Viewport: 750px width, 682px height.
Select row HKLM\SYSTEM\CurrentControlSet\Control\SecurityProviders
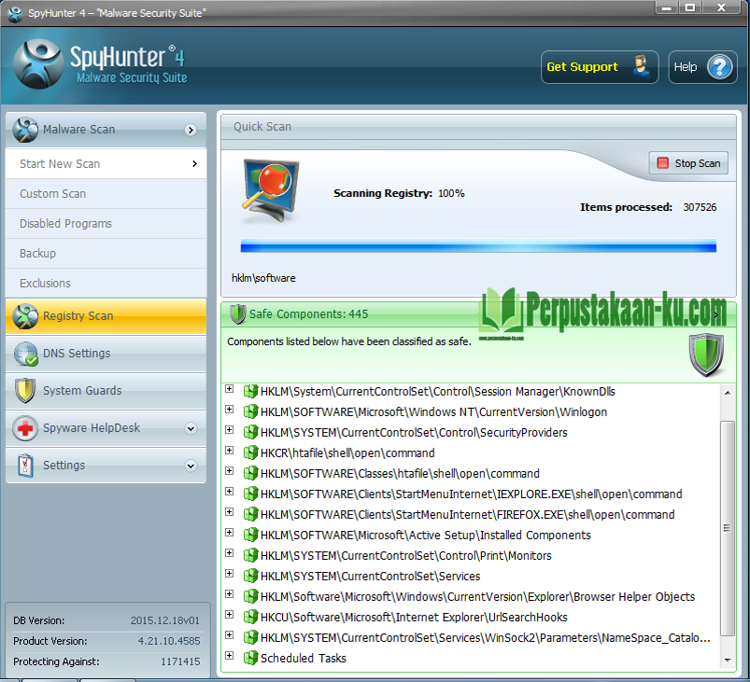click(414, 433)
